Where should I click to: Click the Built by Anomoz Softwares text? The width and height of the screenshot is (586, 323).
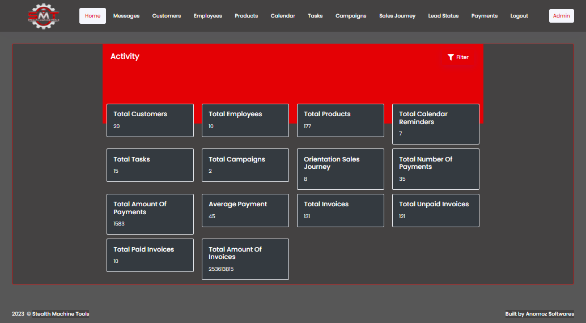coord(540,314)
